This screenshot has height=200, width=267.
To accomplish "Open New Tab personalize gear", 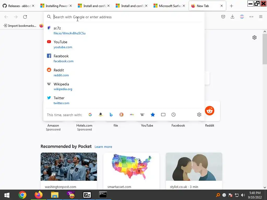I will pyautogui.click(x=254, y=37).
